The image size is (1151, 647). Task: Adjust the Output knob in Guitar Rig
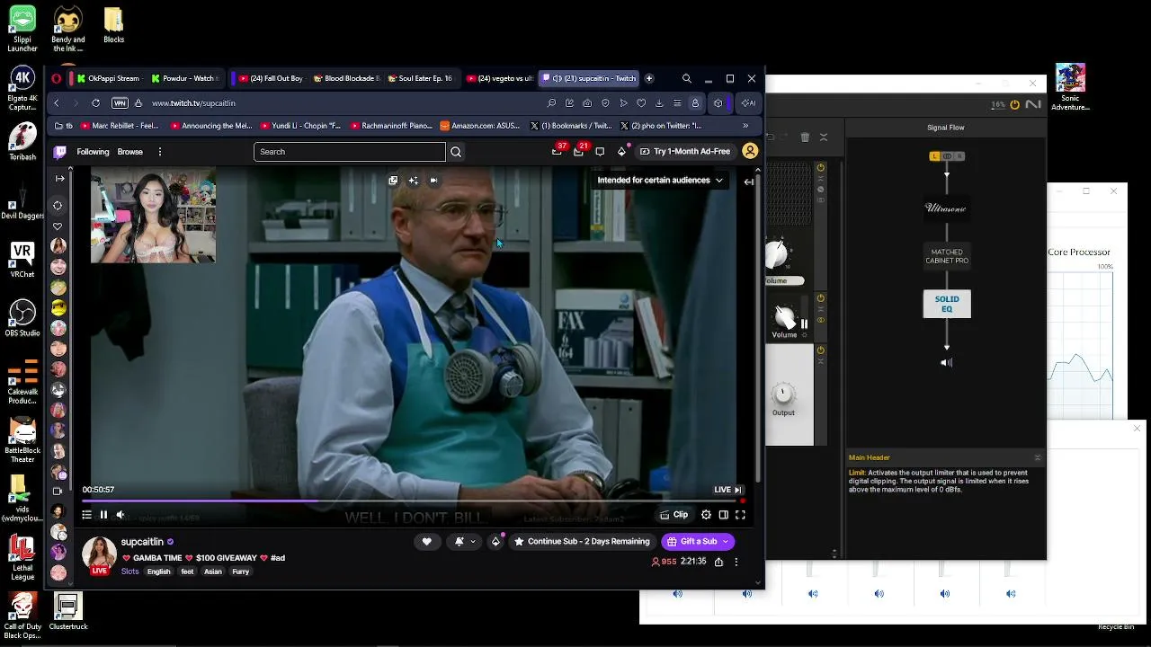pos(783,394)
